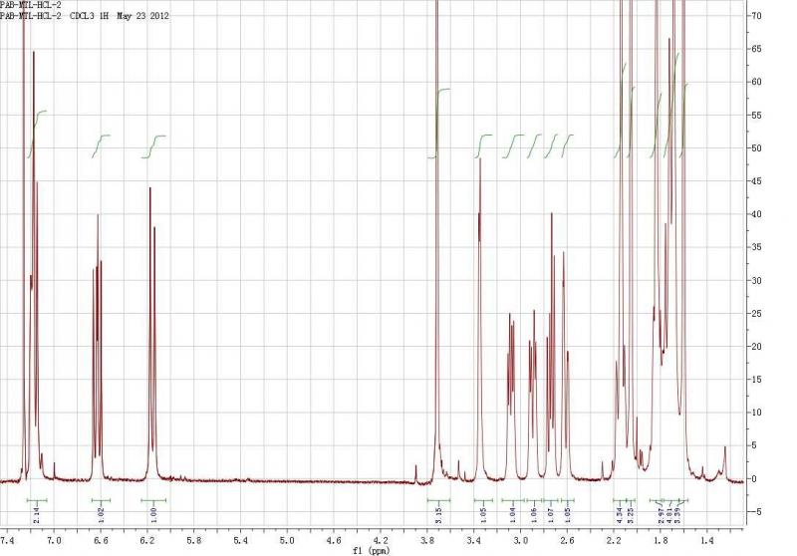
Task: Click the x-axis tick label 3.8
Action: tap(427, 541)
